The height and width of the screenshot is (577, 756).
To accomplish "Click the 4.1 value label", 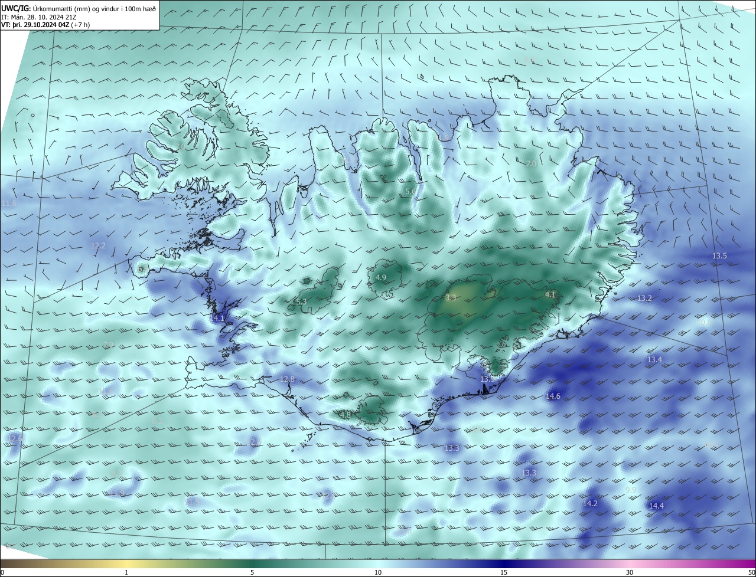I will (x=550, y=294).
